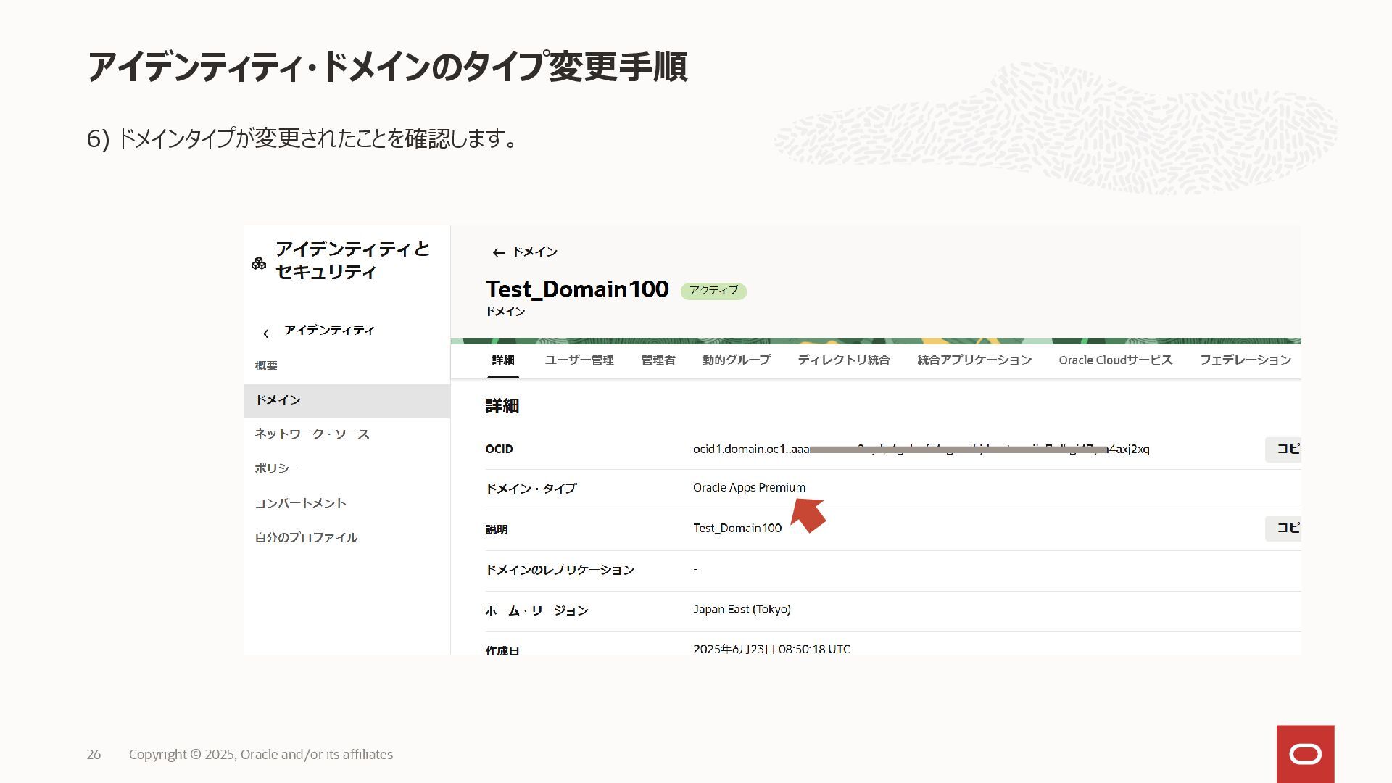Switch to the ディレクトリ統合 tab

[844, 360]
